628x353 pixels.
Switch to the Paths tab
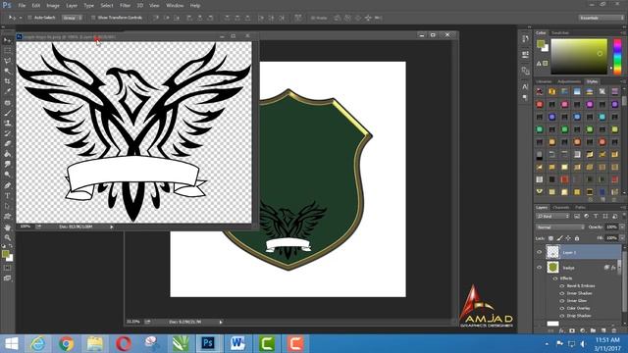coord(580,207)
